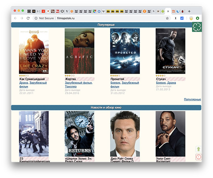Viewport: 213px width, 178px height.
Task: Open the Уилл Смит news title
Action: tap(163, 160)
